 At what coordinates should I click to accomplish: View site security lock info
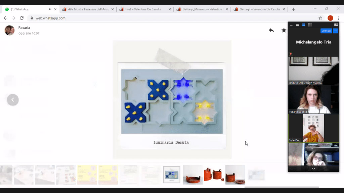tap(32, 18)
